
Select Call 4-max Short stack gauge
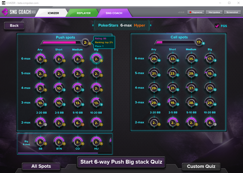click(173, 88)
